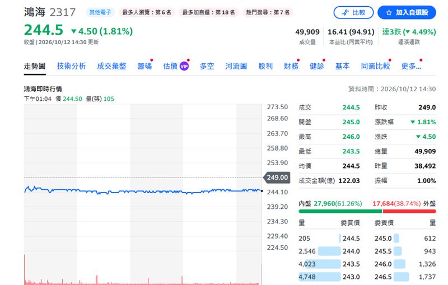Open the 健診 tab

[317, 66]
